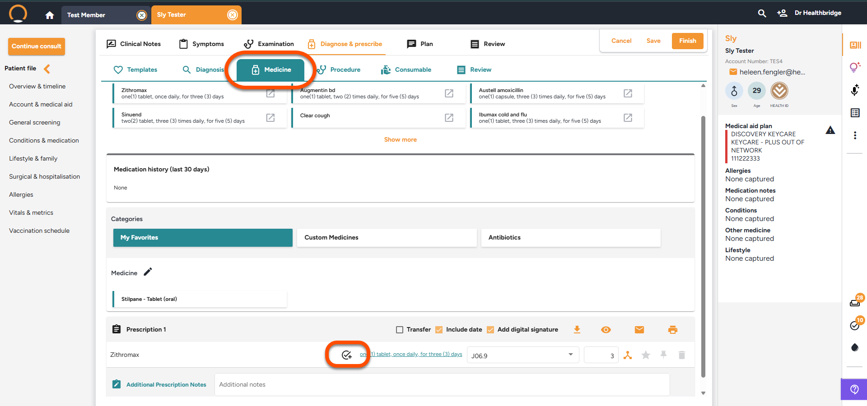Click the Finish button
The height and width of the screenshot is (406, 867).
coord(688,41)
